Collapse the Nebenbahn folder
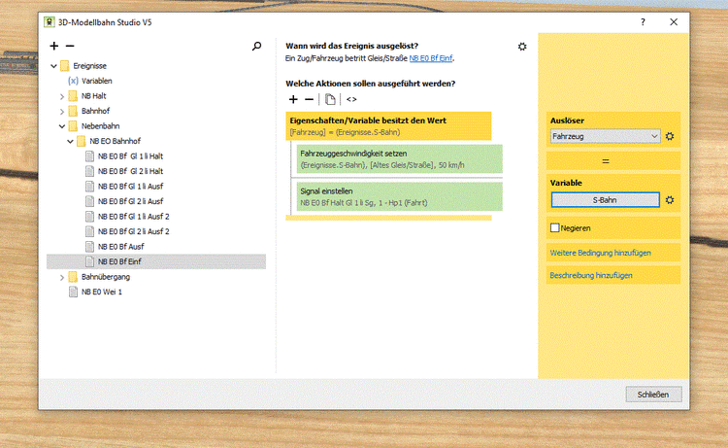Screen dimensions: 728x448 62,126
